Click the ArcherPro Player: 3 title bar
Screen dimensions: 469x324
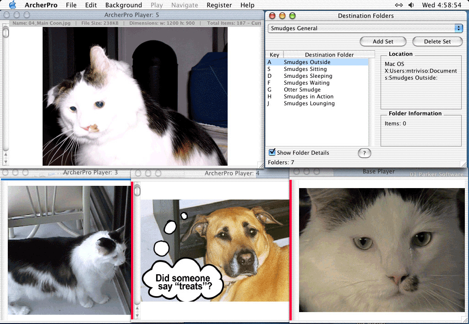click(x=66, y=173)
